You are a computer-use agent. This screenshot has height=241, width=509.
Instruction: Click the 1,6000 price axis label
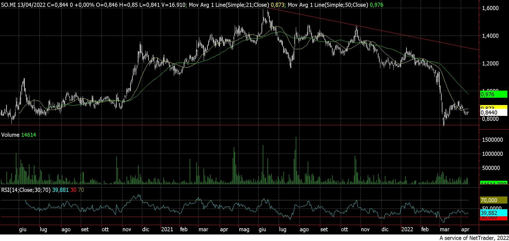point(490,8)
